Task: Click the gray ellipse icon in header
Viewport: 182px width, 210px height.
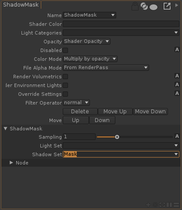Action: click(153, 7)
